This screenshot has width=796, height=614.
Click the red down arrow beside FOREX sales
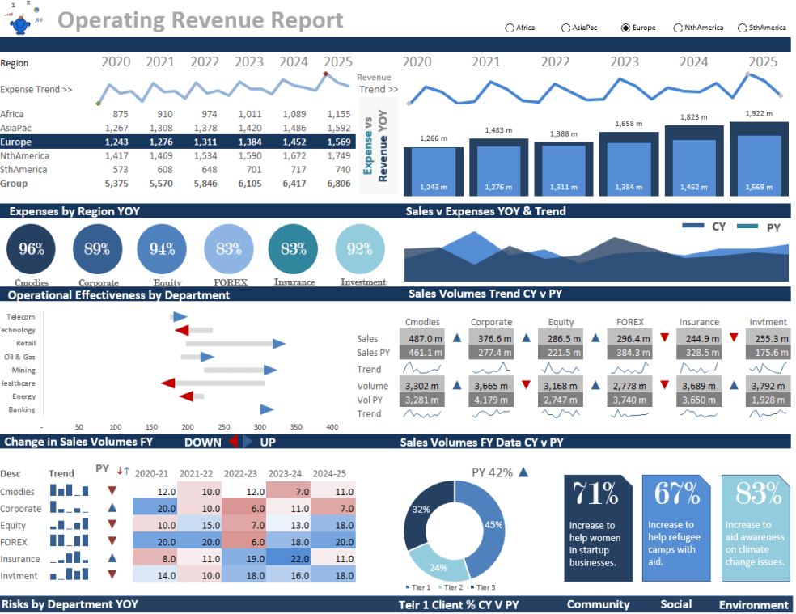point(664,338)
